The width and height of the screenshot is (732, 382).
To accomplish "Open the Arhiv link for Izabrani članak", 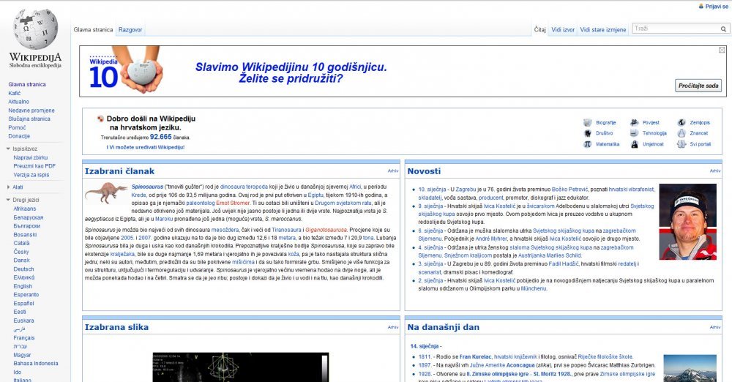I will (x=393, y=171).
